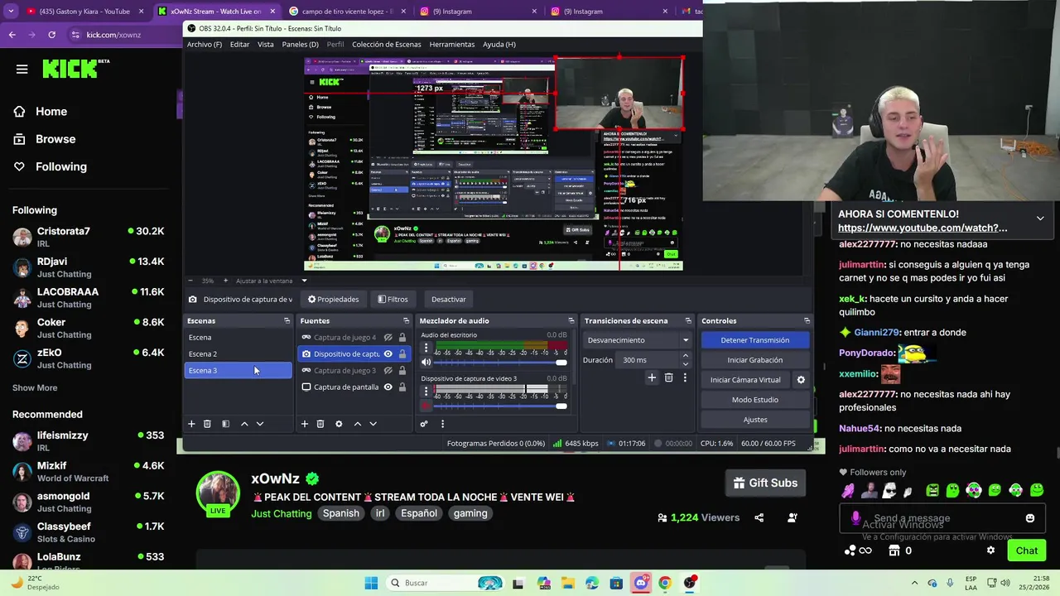Mute Audio del escritorio speaker
Screen dimensions: 1060x596
(426, 363)
